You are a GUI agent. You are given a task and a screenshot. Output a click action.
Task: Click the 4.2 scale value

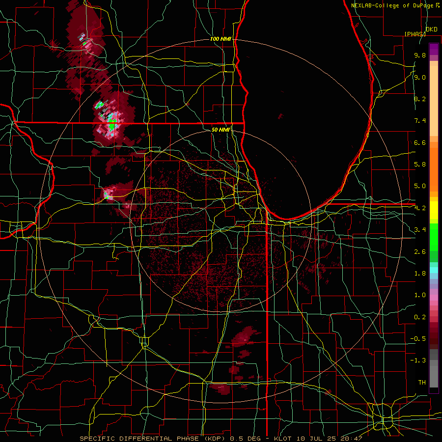click(x=420, y=208)
